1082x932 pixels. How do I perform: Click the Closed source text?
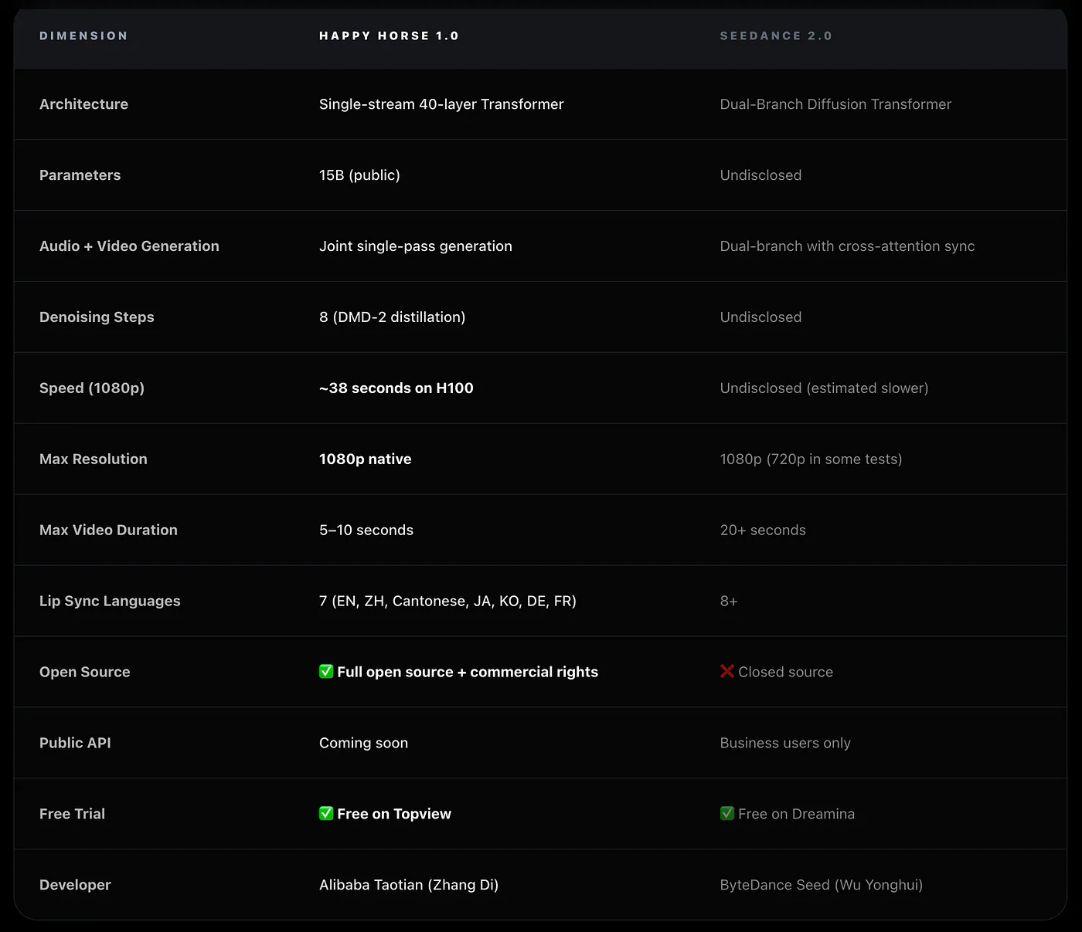785,673
